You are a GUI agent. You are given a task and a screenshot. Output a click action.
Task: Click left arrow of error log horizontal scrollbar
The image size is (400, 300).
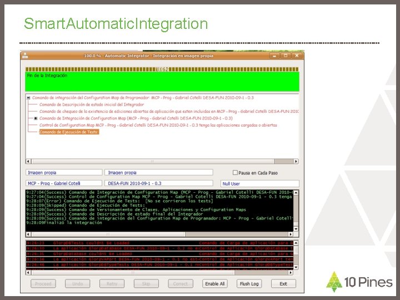[28, 272]
